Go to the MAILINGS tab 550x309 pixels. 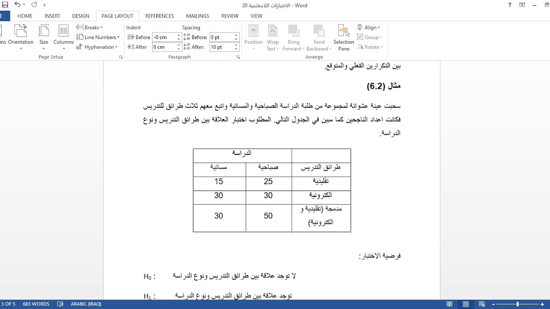pyautogui.click(x=198, y=16)
